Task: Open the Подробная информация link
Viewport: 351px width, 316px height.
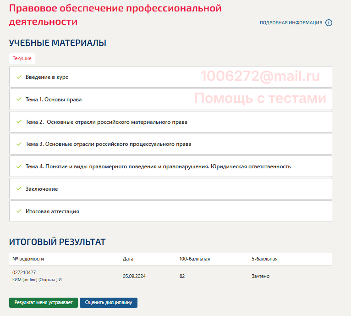Action: pyautogui.click(x=291, y=23)
